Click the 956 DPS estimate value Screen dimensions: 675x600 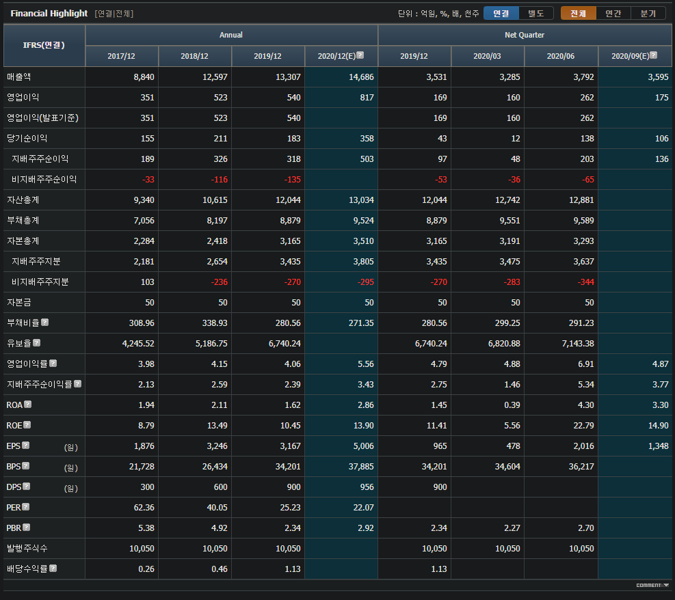(367, 487)
